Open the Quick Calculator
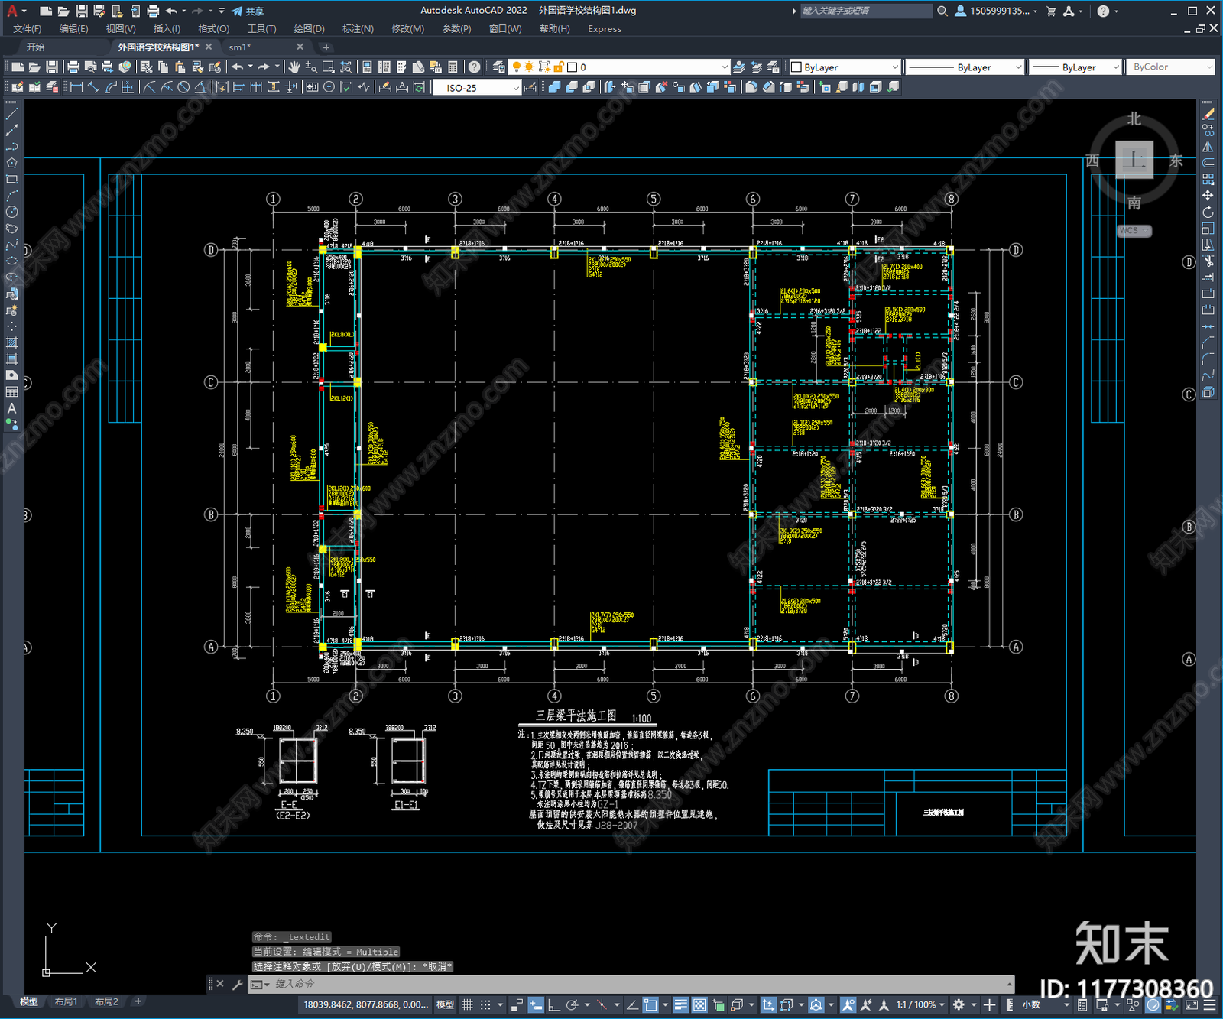This screenshot has width=1223, height=1019. point(453,67)
